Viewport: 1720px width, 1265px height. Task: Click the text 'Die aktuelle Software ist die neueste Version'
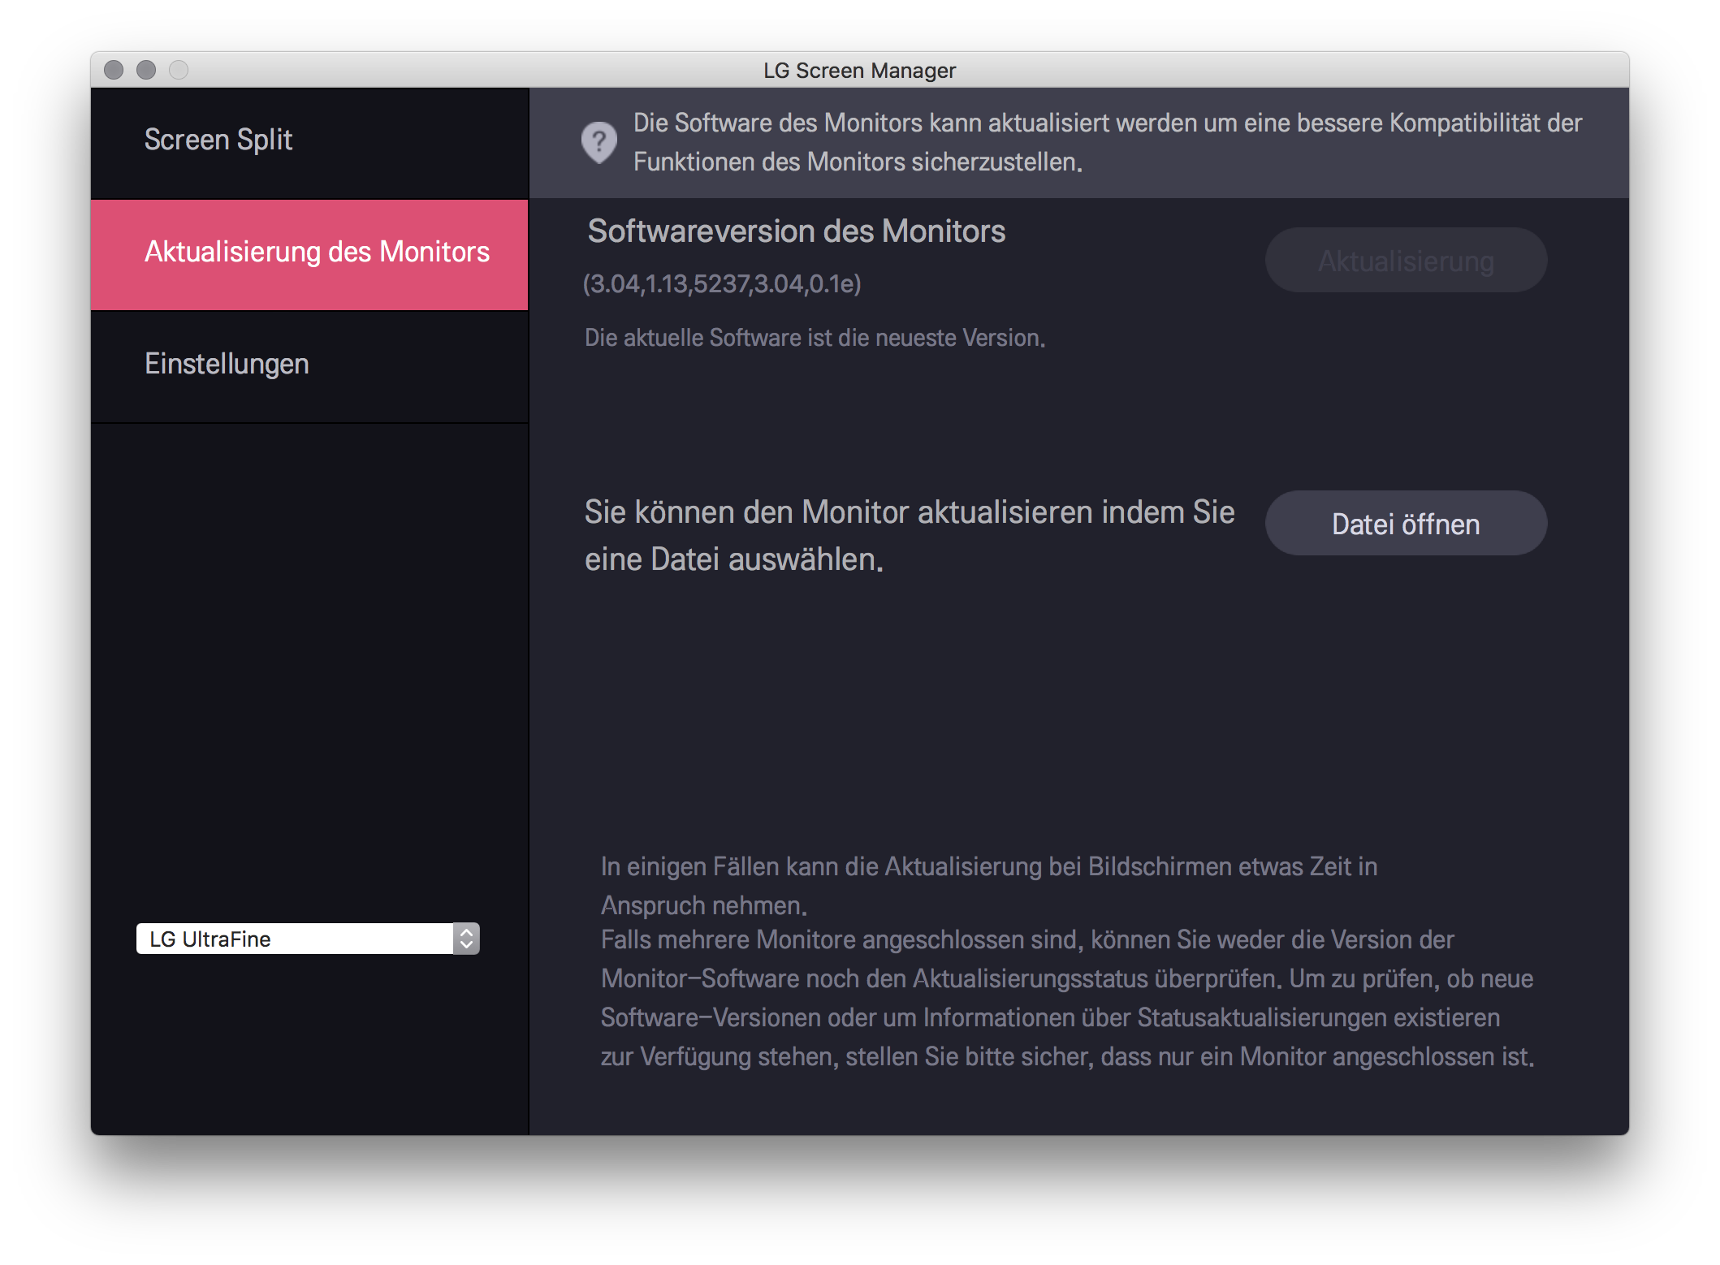tap(815, 337)
